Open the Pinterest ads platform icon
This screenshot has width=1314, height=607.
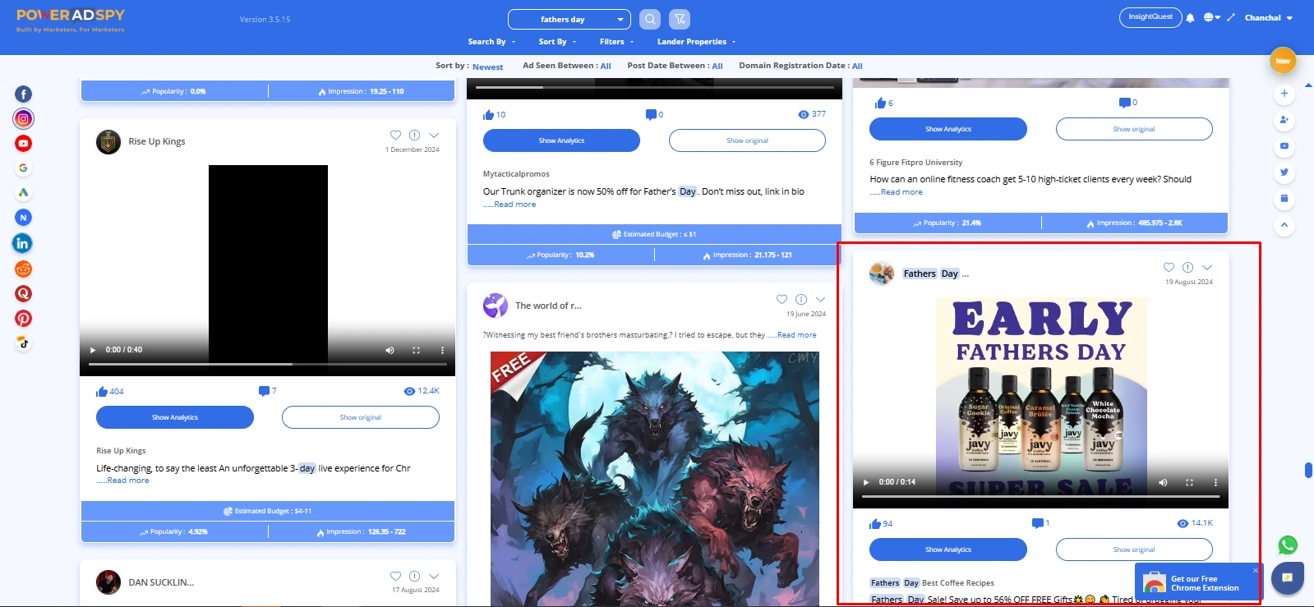click(x=23, y=319)
